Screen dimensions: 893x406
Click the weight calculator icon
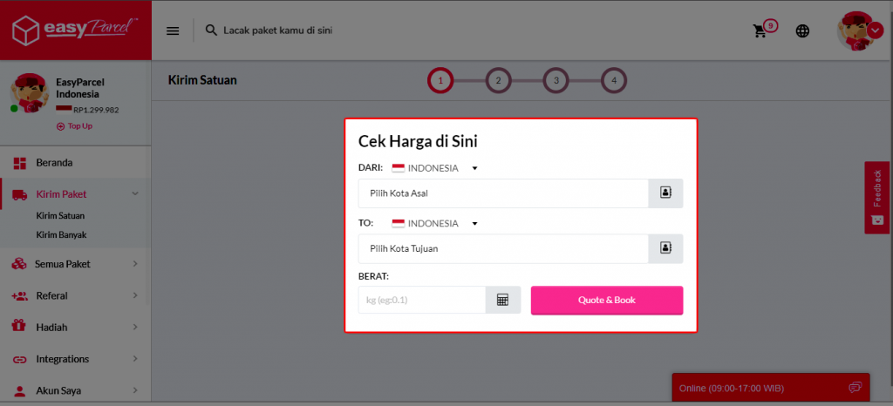click(x=502, y=300)
